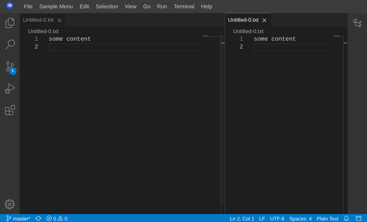The height and width of the screenshot is (222, 367).
Task: Close the right Untitled-0.txt tab
Action: tap(265, 21)
